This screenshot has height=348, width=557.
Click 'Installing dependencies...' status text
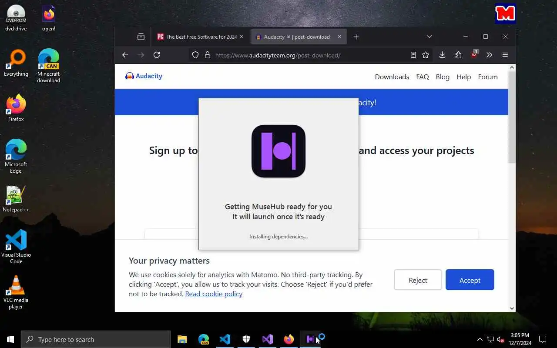[x=278, y=237]
